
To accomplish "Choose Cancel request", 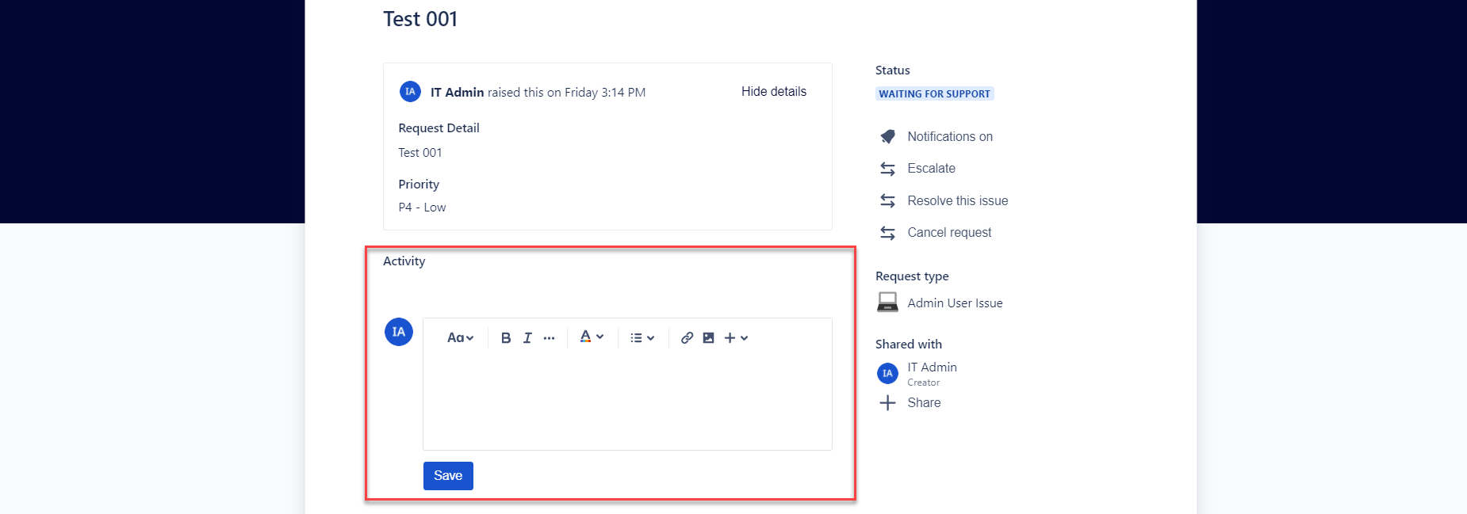I will 949,233.
